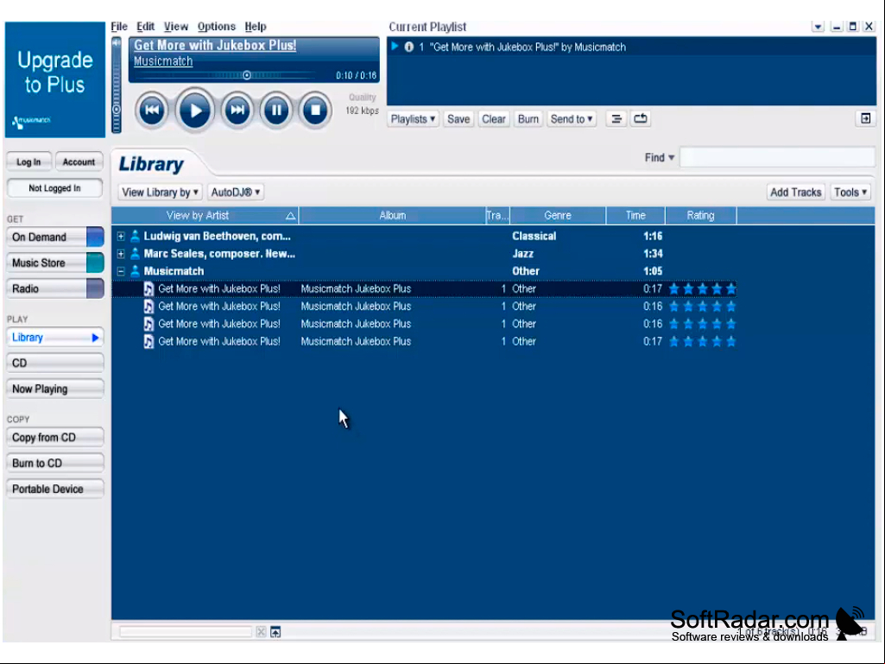Open the Help menu

pos(255,27)
